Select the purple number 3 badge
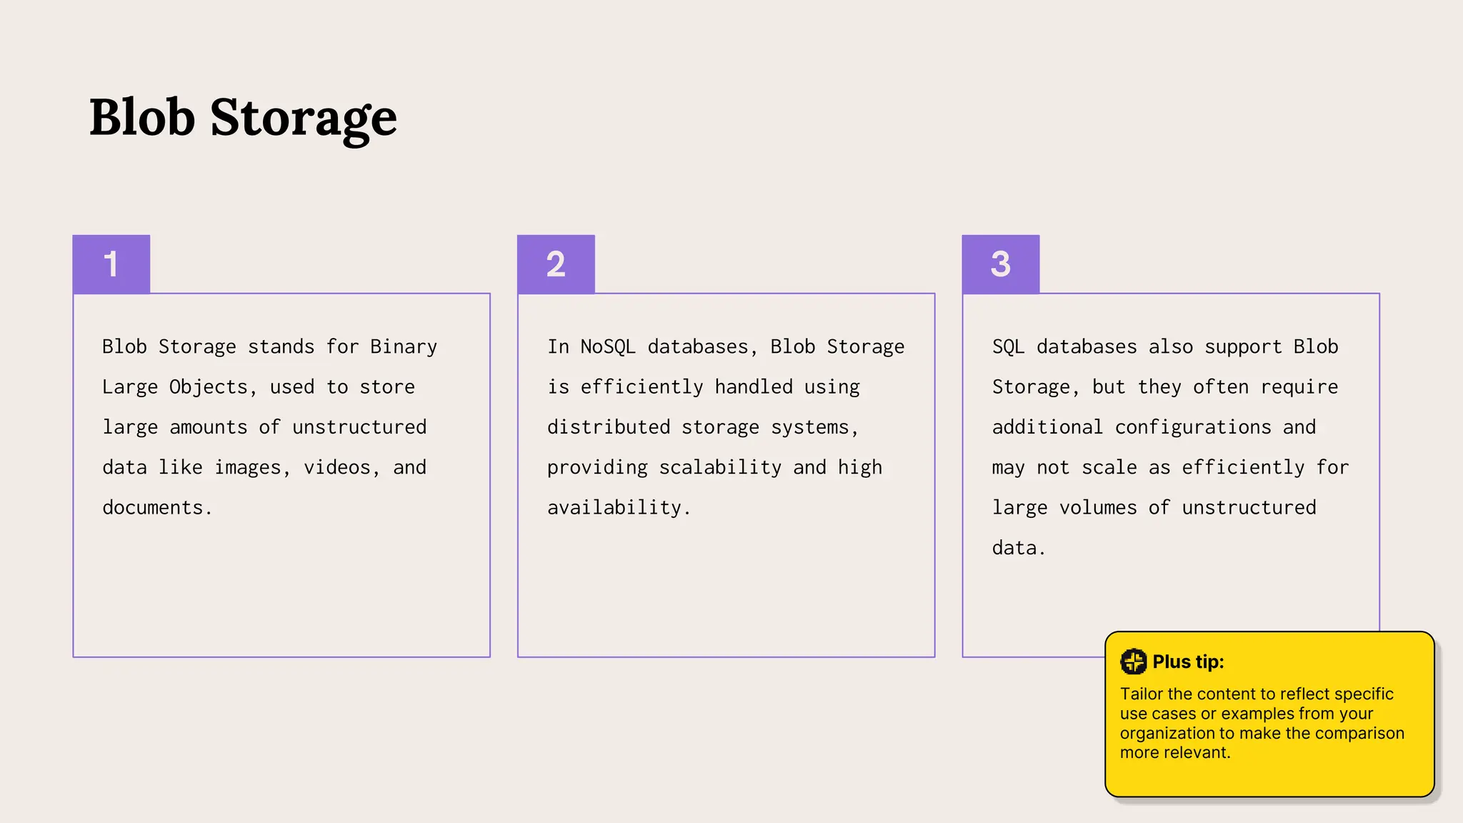The height and width of the screenshot is (823, 1463). point(1001,264)
